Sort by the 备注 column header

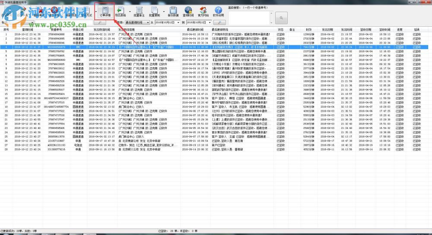click(x=292, y=30)
